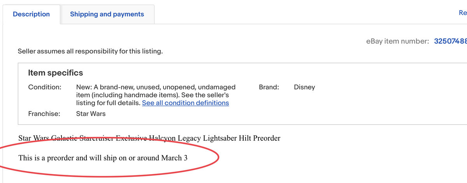Click the cut-off blue link at top right
Image resolution: width=467 pixels, height=183 pixels.
click(463, 13)
